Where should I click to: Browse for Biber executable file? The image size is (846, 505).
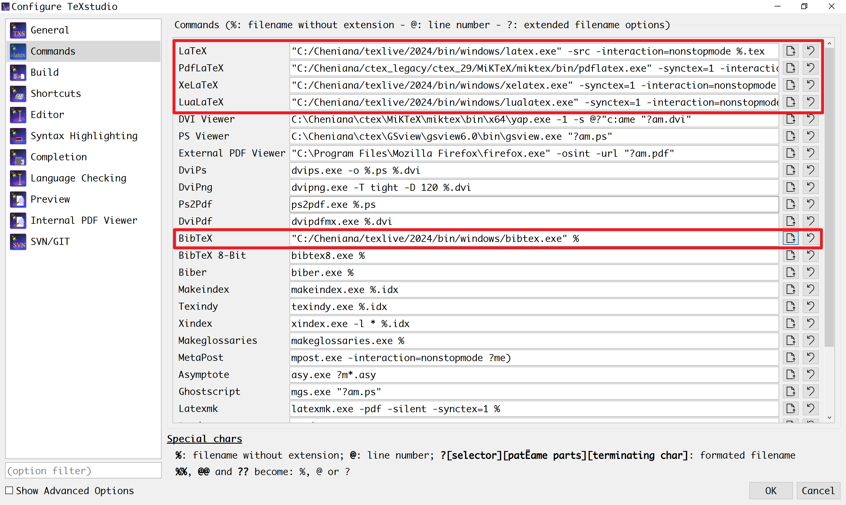coord(790,272)
